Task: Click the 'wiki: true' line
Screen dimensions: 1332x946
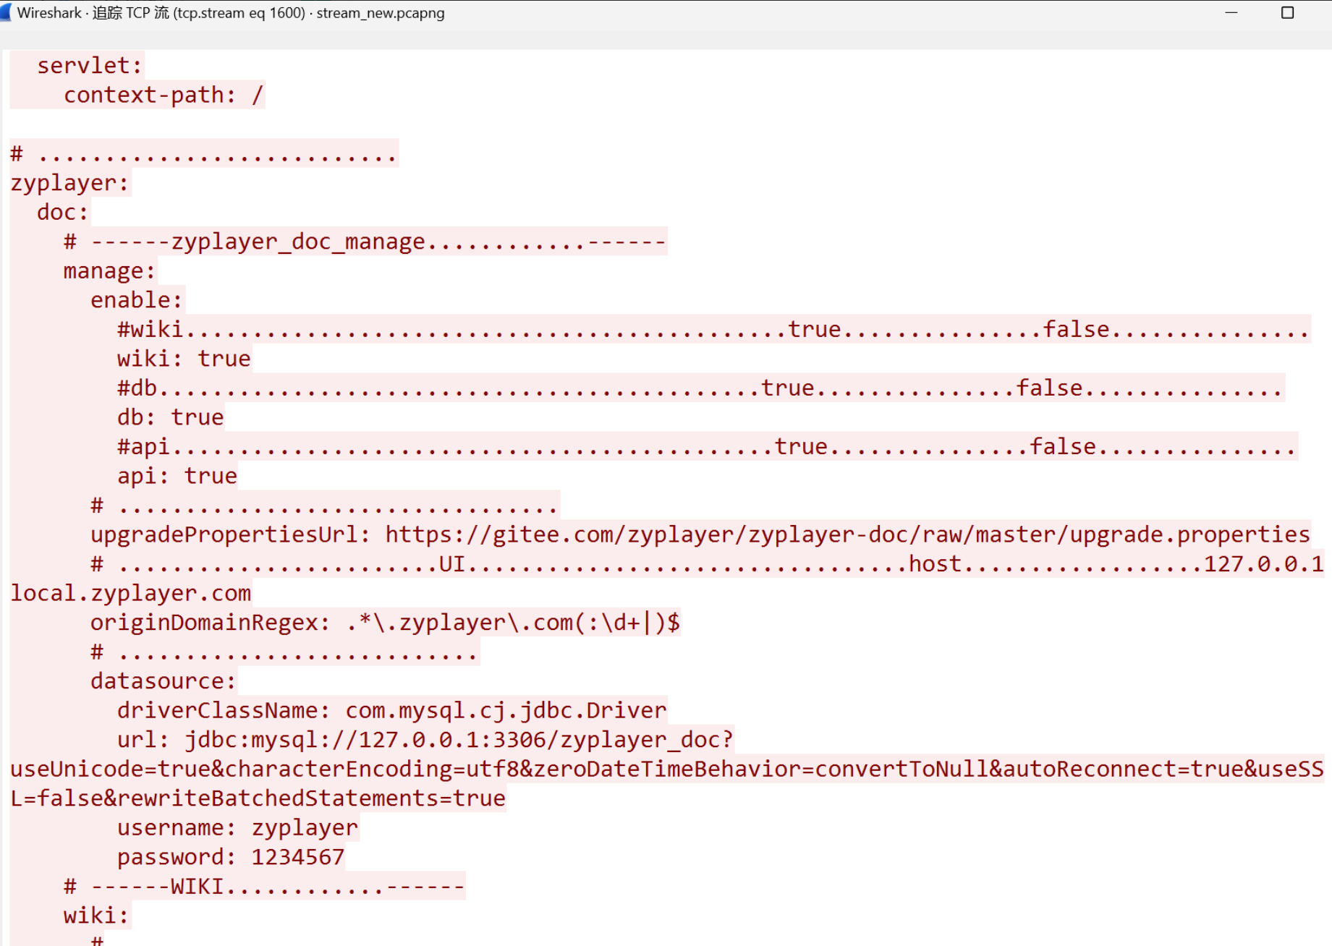Action: 184,359
